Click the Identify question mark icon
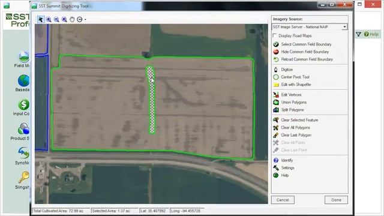Screen dimensions: 384x216 click(x=276, y=160)
